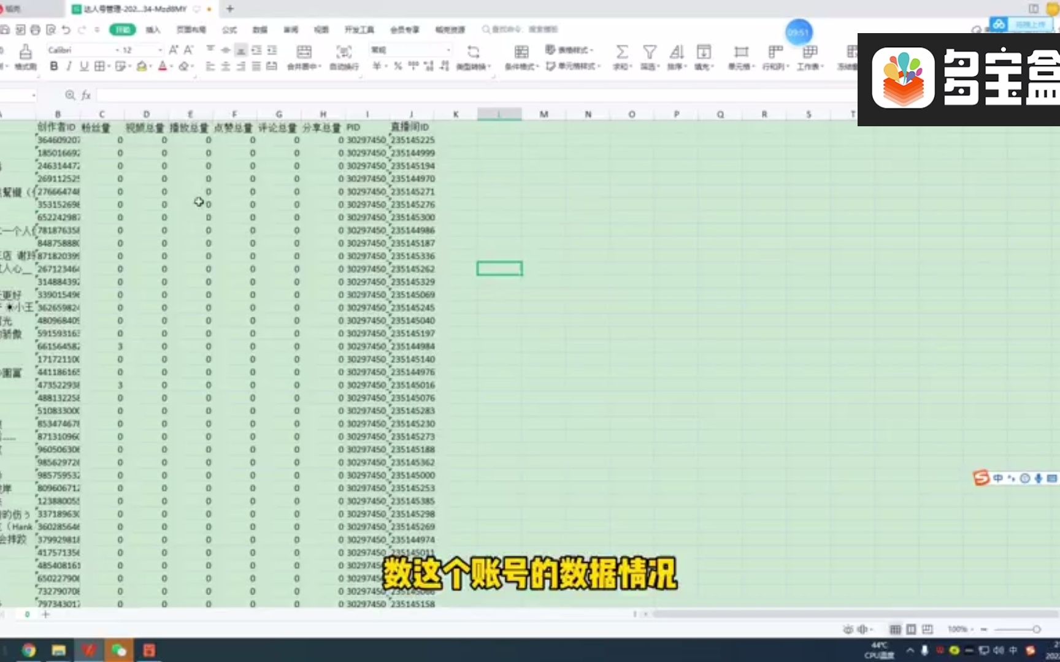Viewport: 1060px width, 662px height.
Task: Click the type conversion icon
Action: pos(473,52)
